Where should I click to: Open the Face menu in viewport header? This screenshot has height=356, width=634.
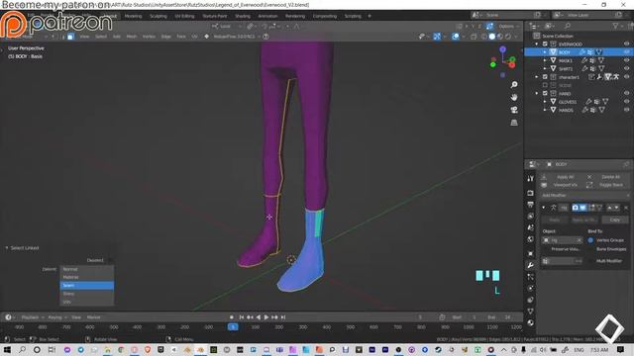click(181, 37)
